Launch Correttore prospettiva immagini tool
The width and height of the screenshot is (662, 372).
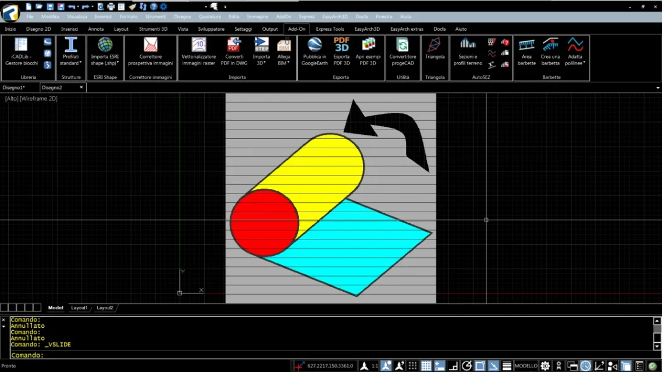pos(150,52)
